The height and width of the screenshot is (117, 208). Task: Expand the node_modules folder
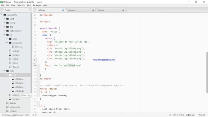point(4,31)
